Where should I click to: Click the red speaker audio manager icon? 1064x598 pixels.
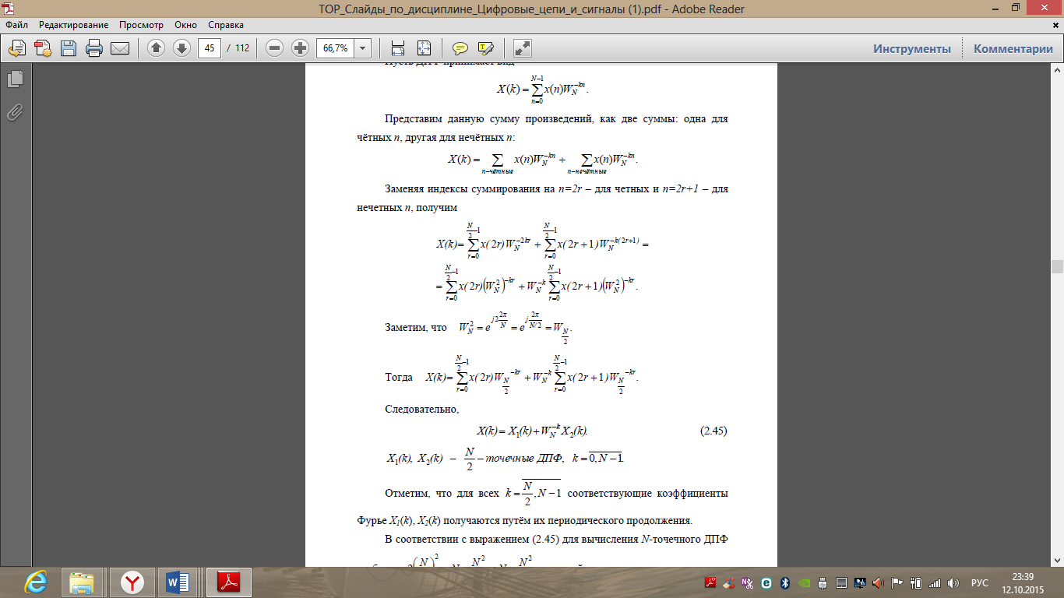click(879, 582)
